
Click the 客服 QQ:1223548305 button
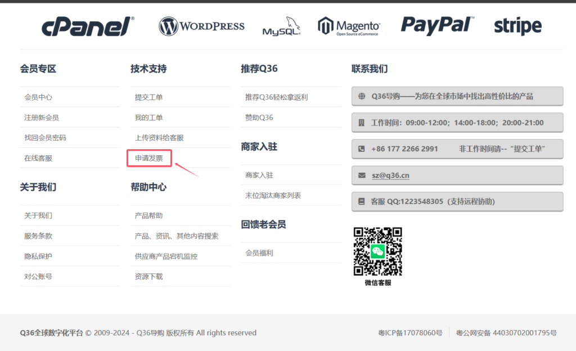point(457,201)
